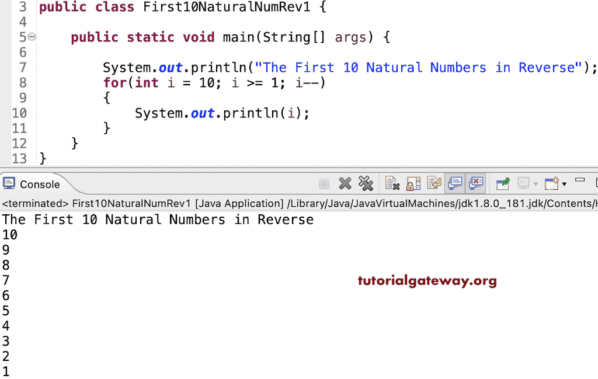Screen dimensions: 598x379
Task: Click the tutorialgateway.org watermark
Action: coord(427,281)
